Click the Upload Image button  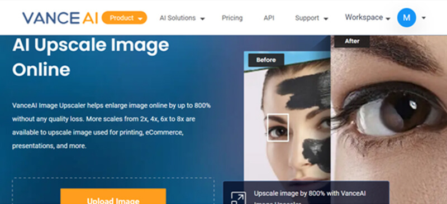[x=113, y=196]
